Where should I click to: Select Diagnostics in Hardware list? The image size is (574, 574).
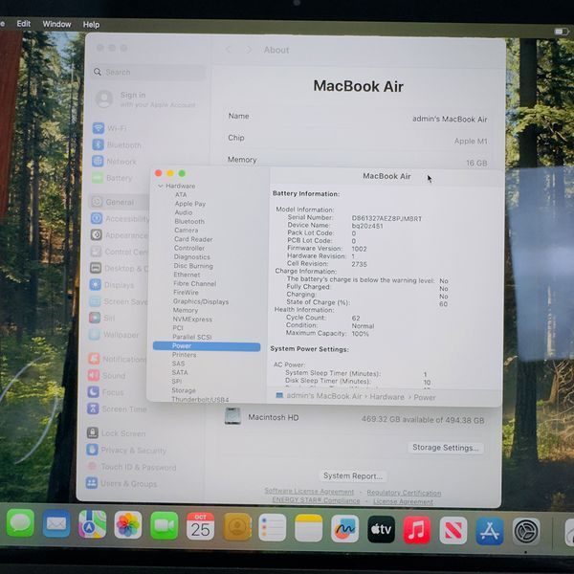(x=192, y=257)
